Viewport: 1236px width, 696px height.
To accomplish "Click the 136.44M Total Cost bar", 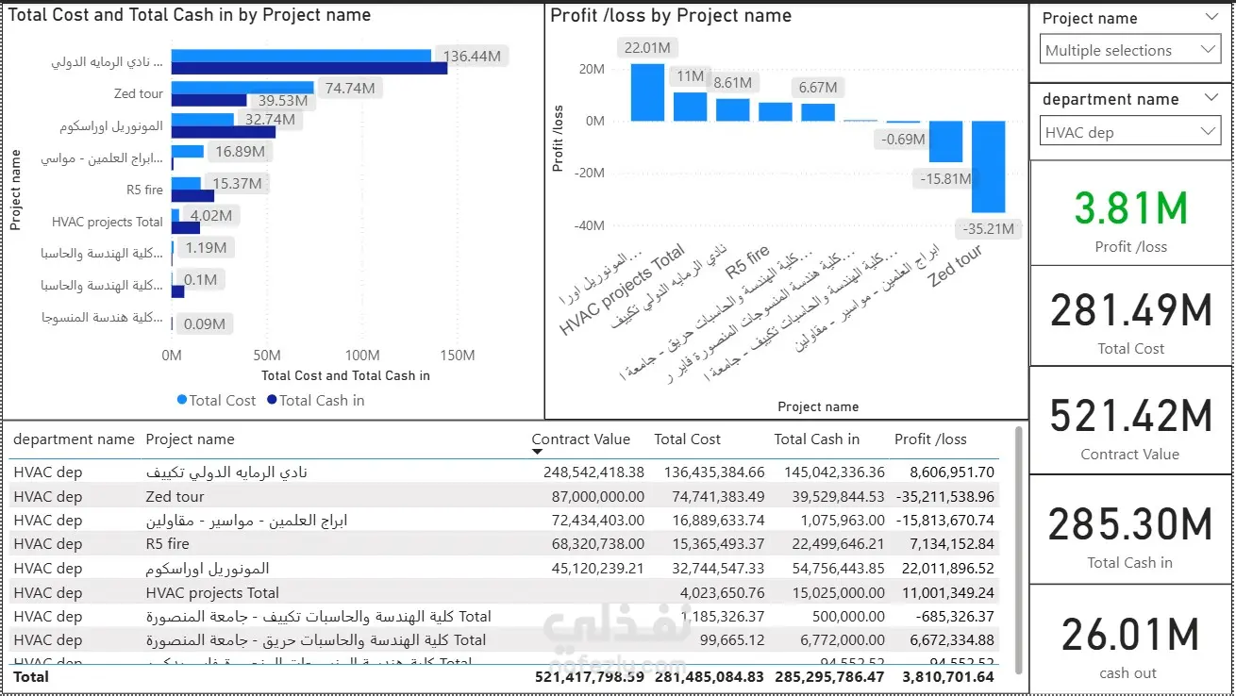I will click(301, 56).
